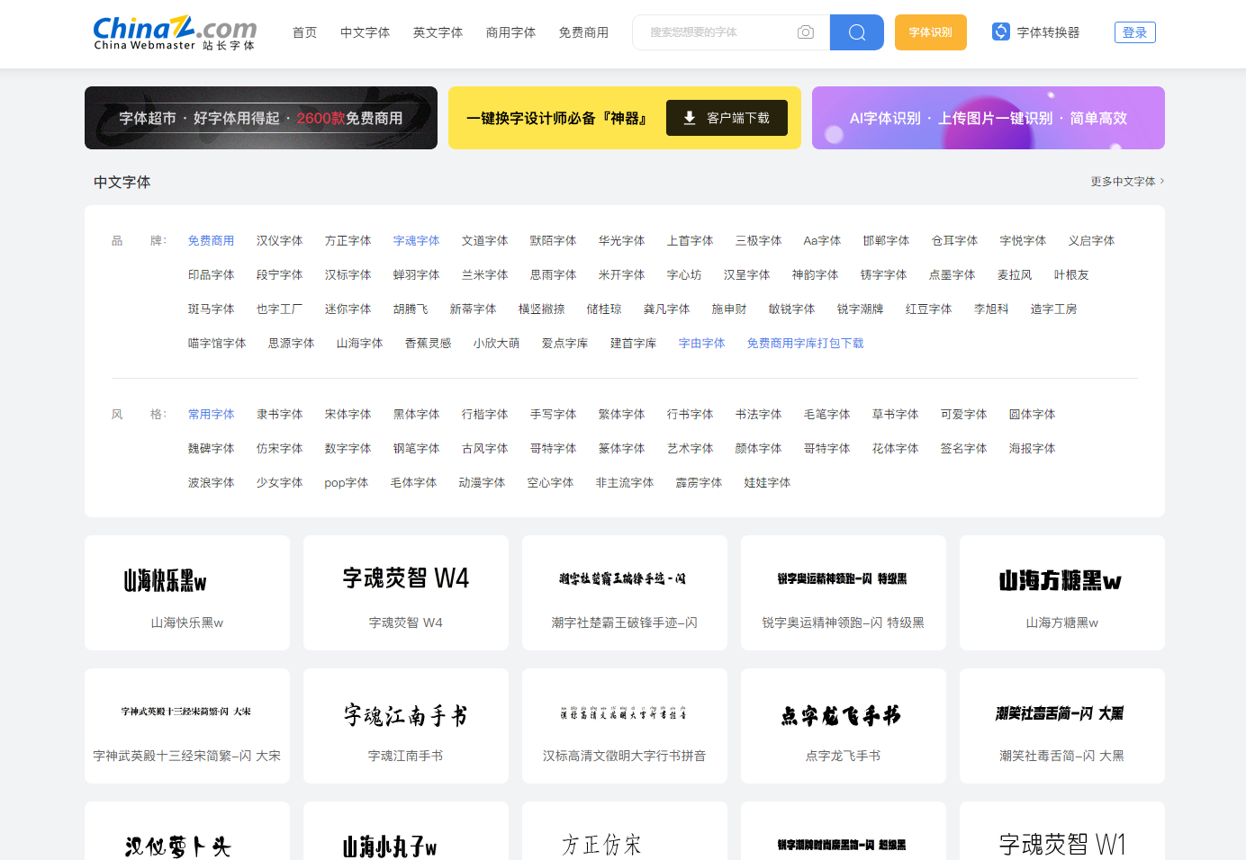Image resolution: width=1246 pixels, height=860 pixels.
Task: Click the 客户端下载 button
Action: coord(727,118)
